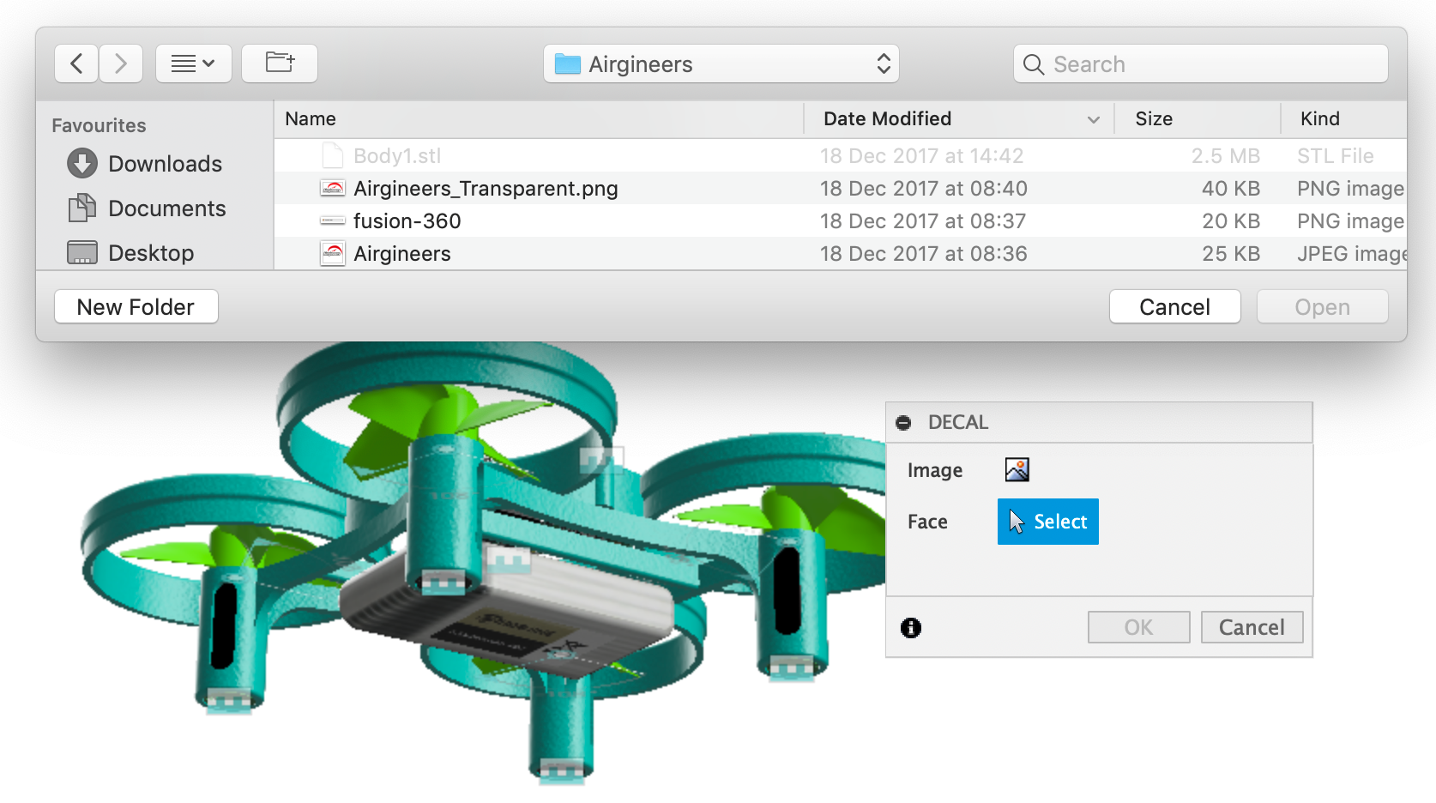Cancel the DECAL dialog

[1252, 627]
